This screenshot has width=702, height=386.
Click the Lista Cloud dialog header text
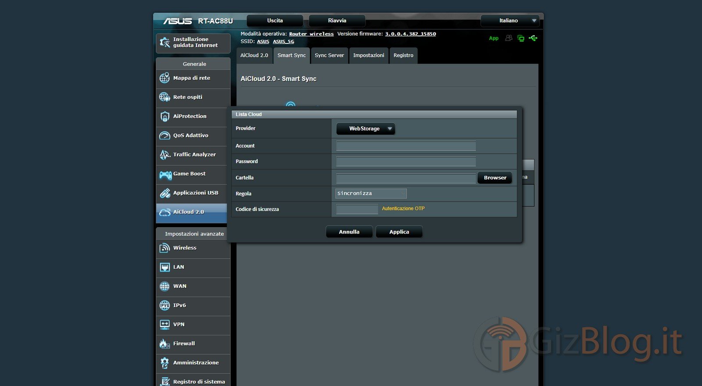pyautogui.click(x=248, y=114)
